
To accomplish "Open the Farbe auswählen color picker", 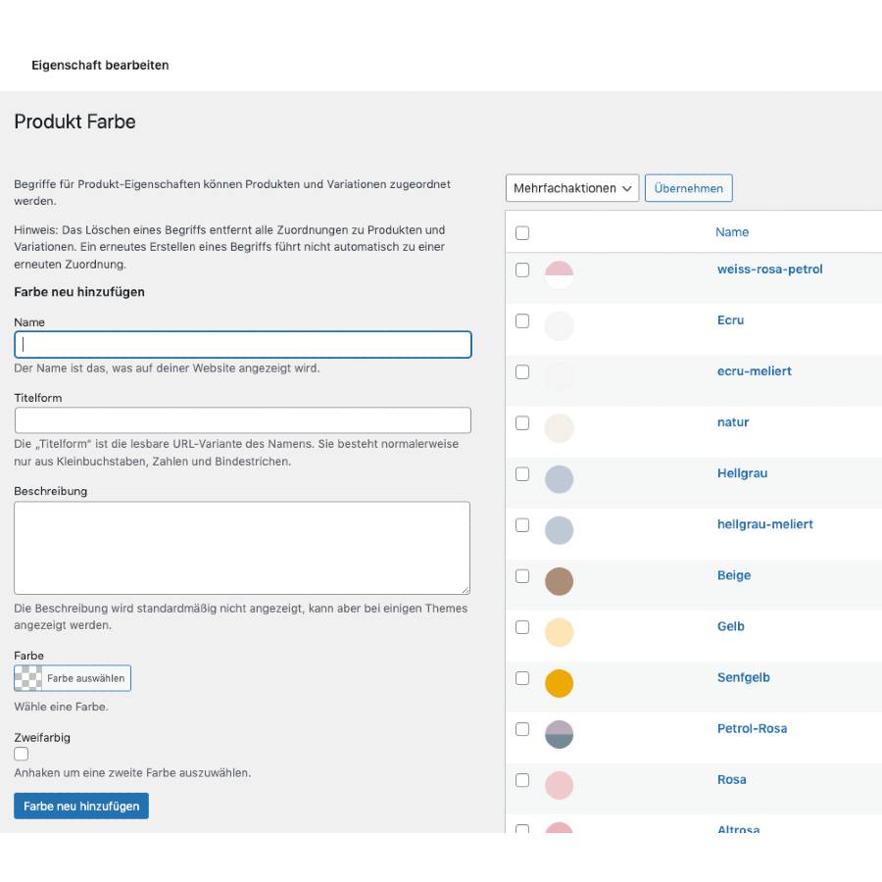I will [x=73, y=678].
